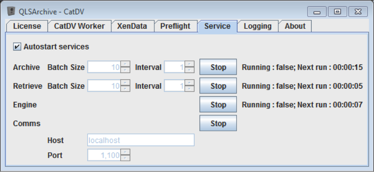The height and width of the screenshot is (172, 374).
Task: Switch to the License tab
Action: pyautogui.click(x=27, y=27)
